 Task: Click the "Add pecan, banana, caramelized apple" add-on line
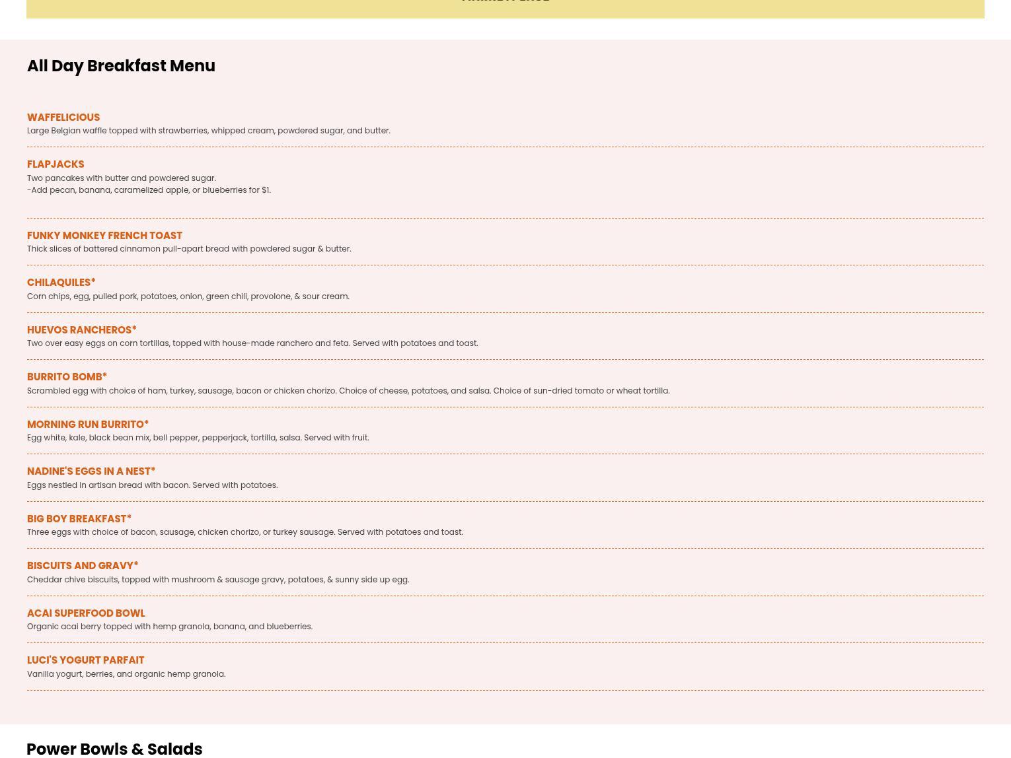[x=149, y=190]
